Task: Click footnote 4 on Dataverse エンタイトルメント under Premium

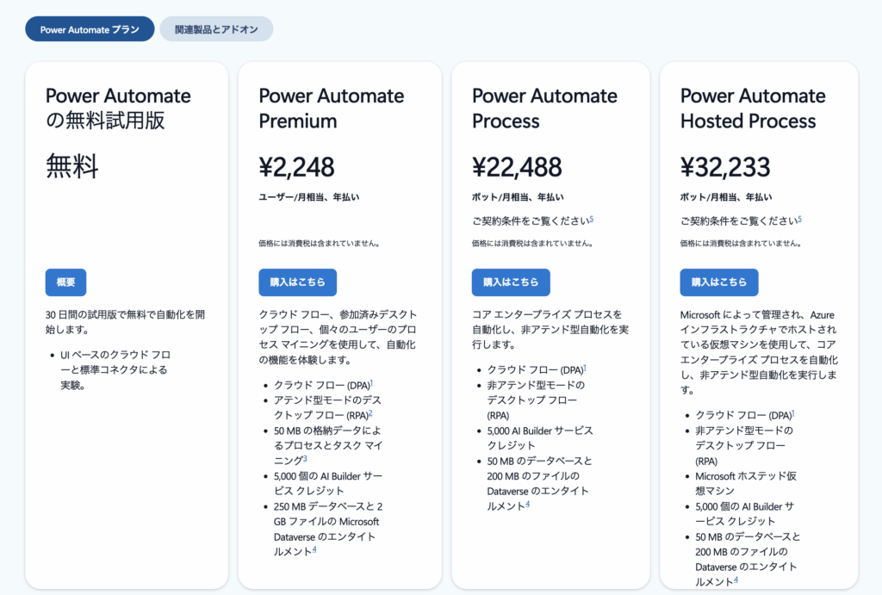Action: (314, 549)
